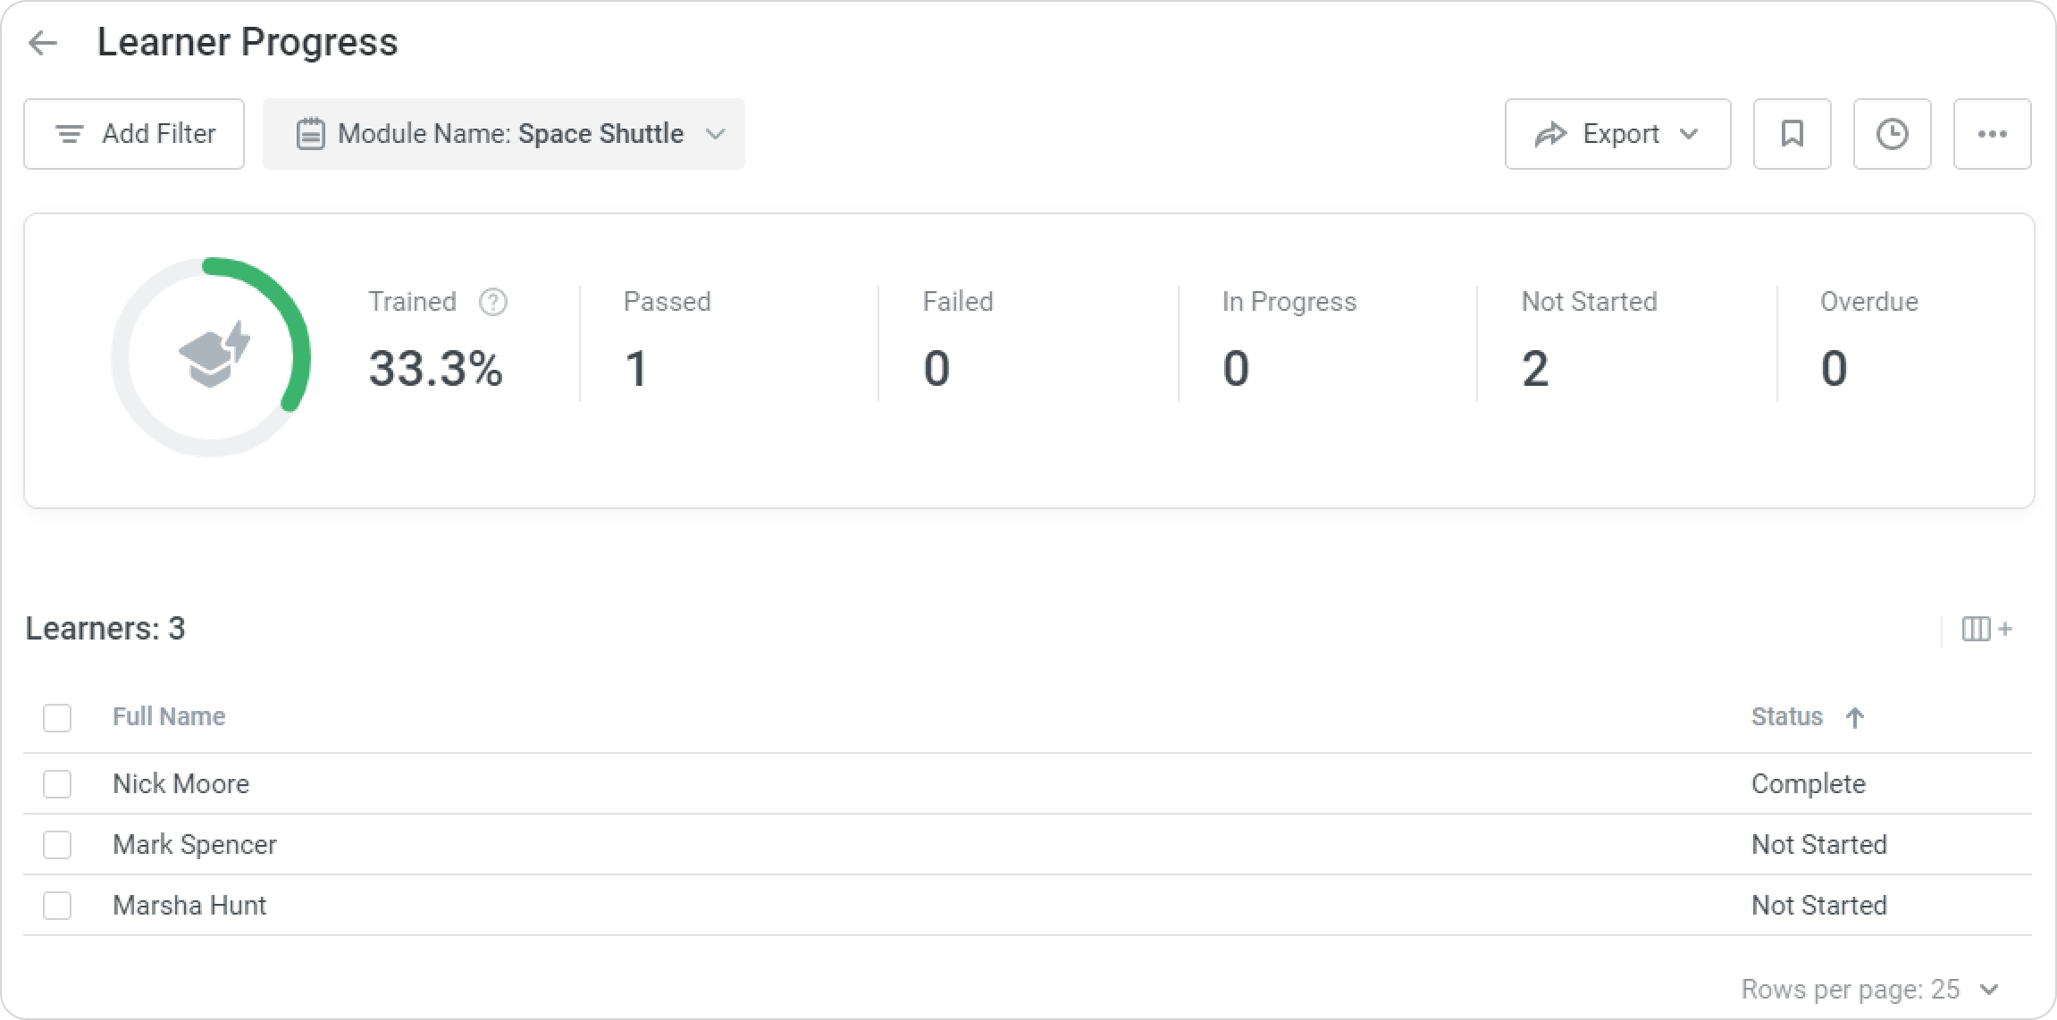
Task: Select Mark Spencer's row checkbox
Action: (57, 845)
